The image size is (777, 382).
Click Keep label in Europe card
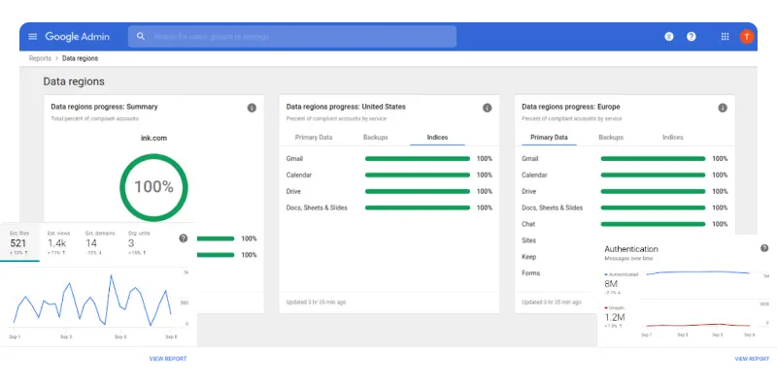click(528, 257)
